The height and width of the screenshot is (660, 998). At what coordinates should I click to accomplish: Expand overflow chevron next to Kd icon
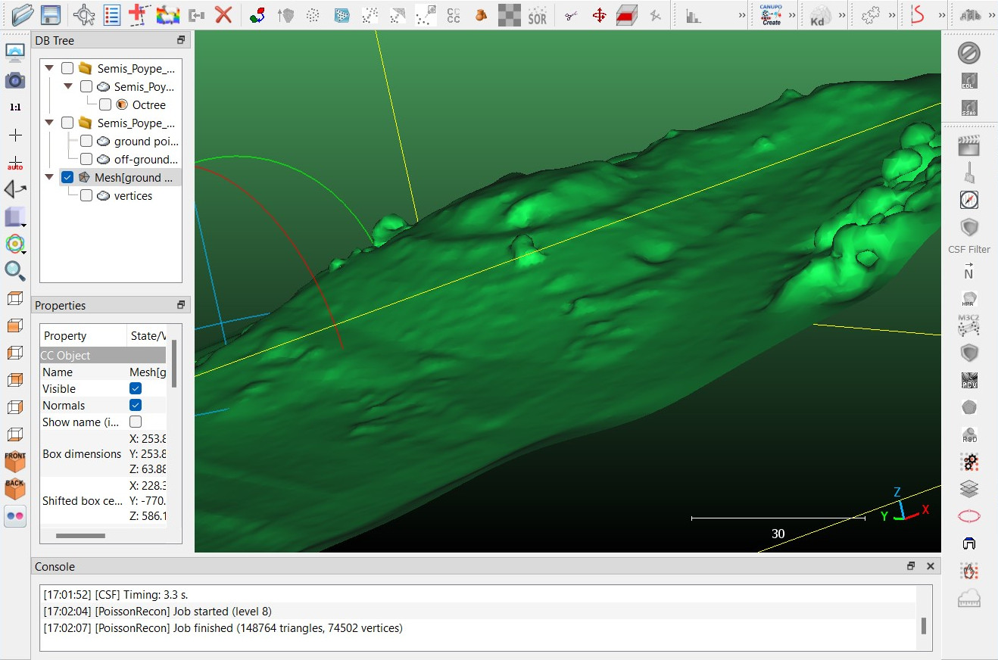(x=842, y=15)
